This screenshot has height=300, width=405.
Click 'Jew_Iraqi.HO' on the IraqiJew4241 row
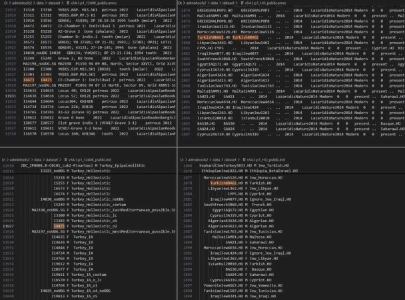tap(262, 296)
